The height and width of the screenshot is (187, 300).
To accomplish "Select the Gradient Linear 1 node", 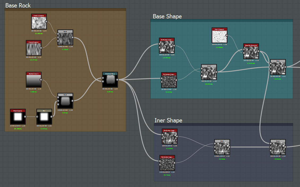I will (x=33, y=79).
